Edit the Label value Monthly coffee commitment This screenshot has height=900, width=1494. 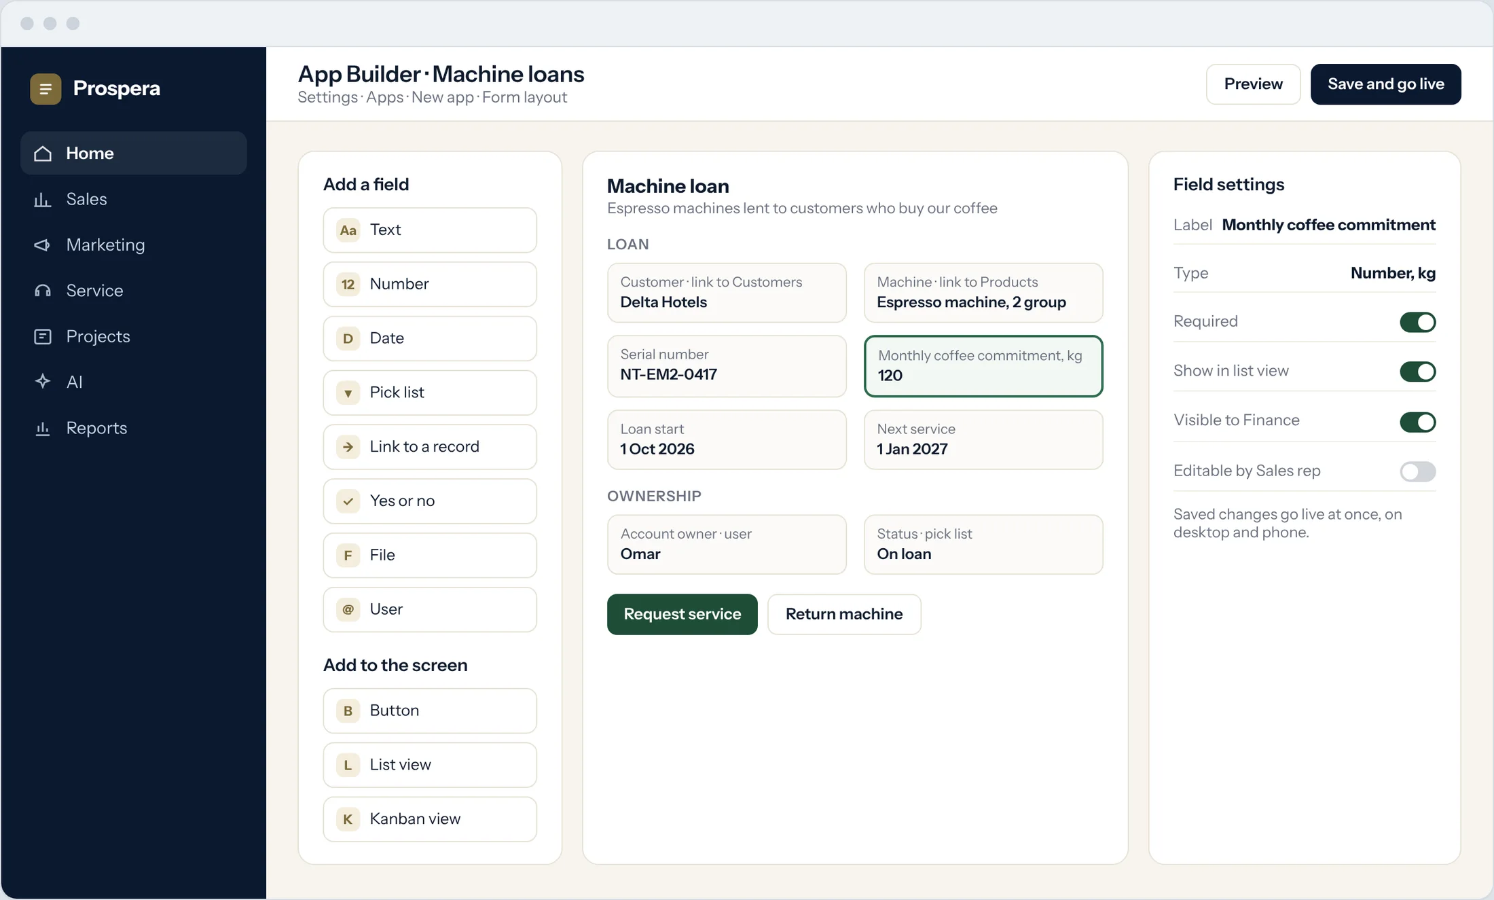[x=1328, y=225]
